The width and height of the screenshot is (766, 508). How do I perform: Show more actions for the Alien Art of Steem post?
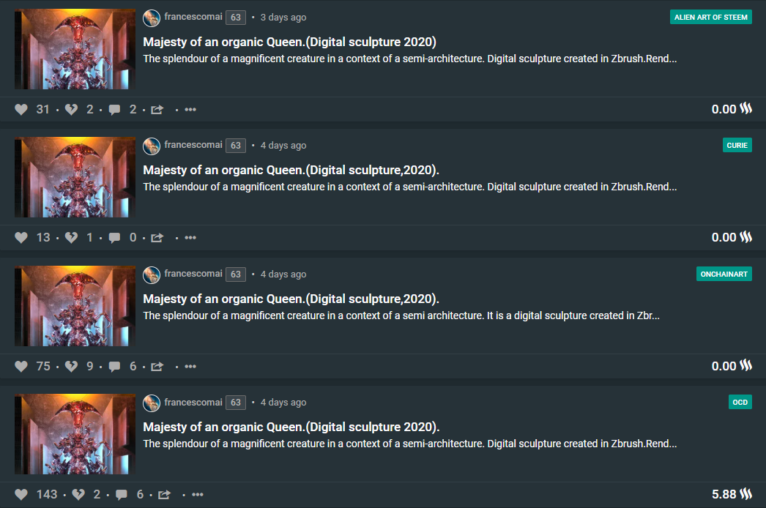pyautogui.click(x=190, y=110)
